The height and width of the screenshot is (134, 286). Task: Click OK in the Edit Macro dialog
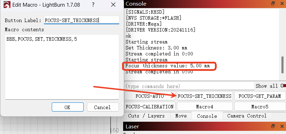point(68,107)
